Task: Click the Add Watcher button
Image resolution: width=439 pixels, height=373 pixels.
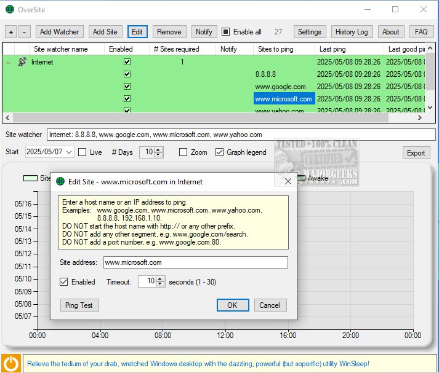Action: click(59, 32)
